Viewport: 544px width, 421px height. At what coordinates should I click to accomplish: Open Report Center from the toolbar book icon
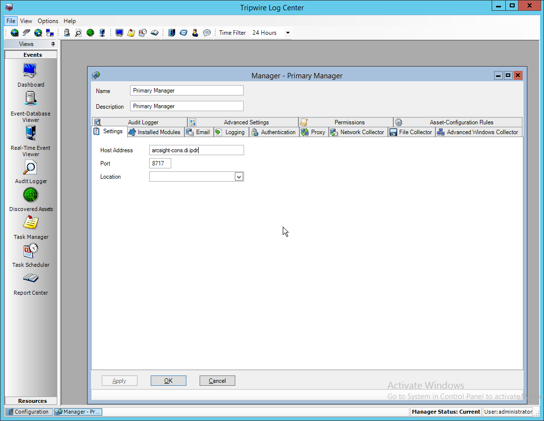pyautogui.click(x=155, y=33)
